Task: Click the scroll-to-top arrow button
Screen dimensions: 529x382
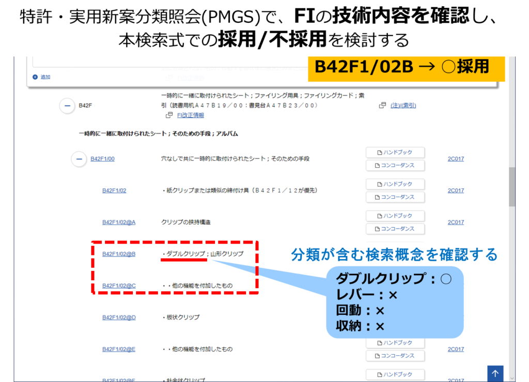Action: (x=495, y=374)
